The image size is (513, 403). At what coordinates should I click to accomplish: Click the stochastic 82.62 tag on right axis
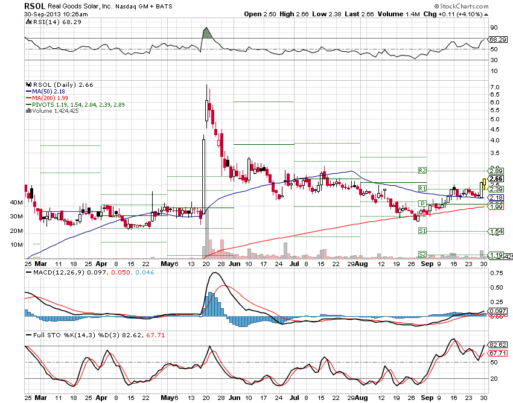(x=498, y=344)
